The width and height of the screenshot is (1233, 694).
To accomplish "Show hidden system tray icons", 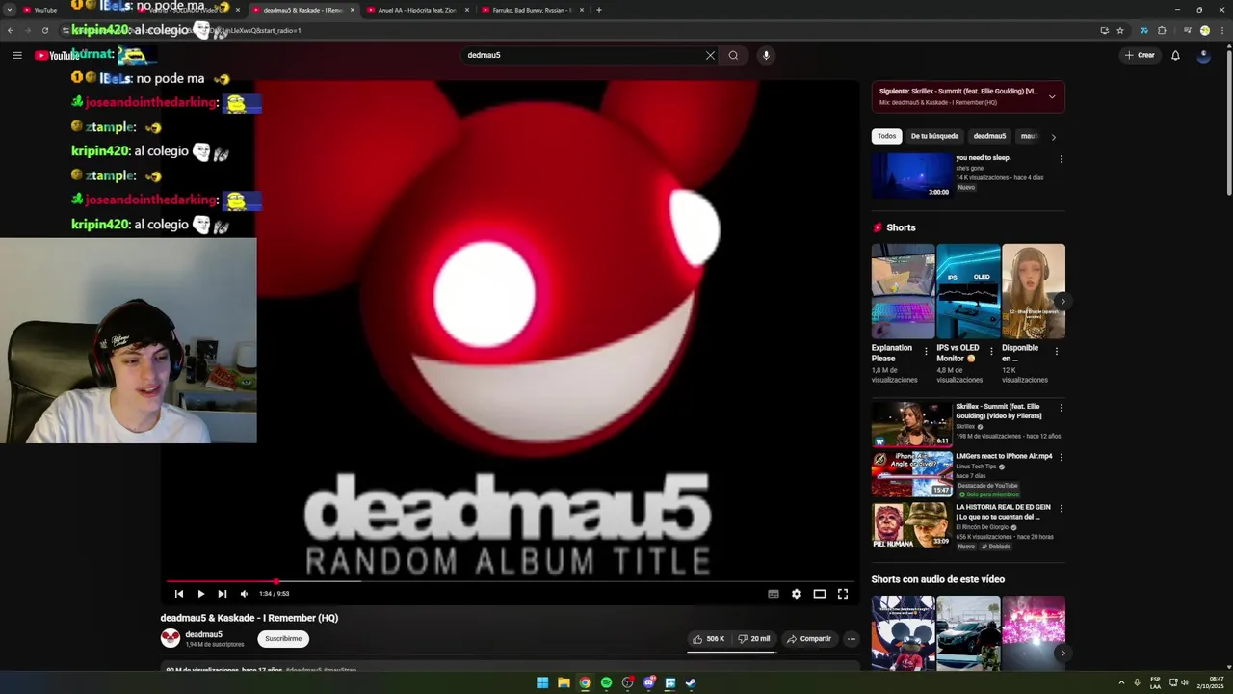I will [1122, 682].
